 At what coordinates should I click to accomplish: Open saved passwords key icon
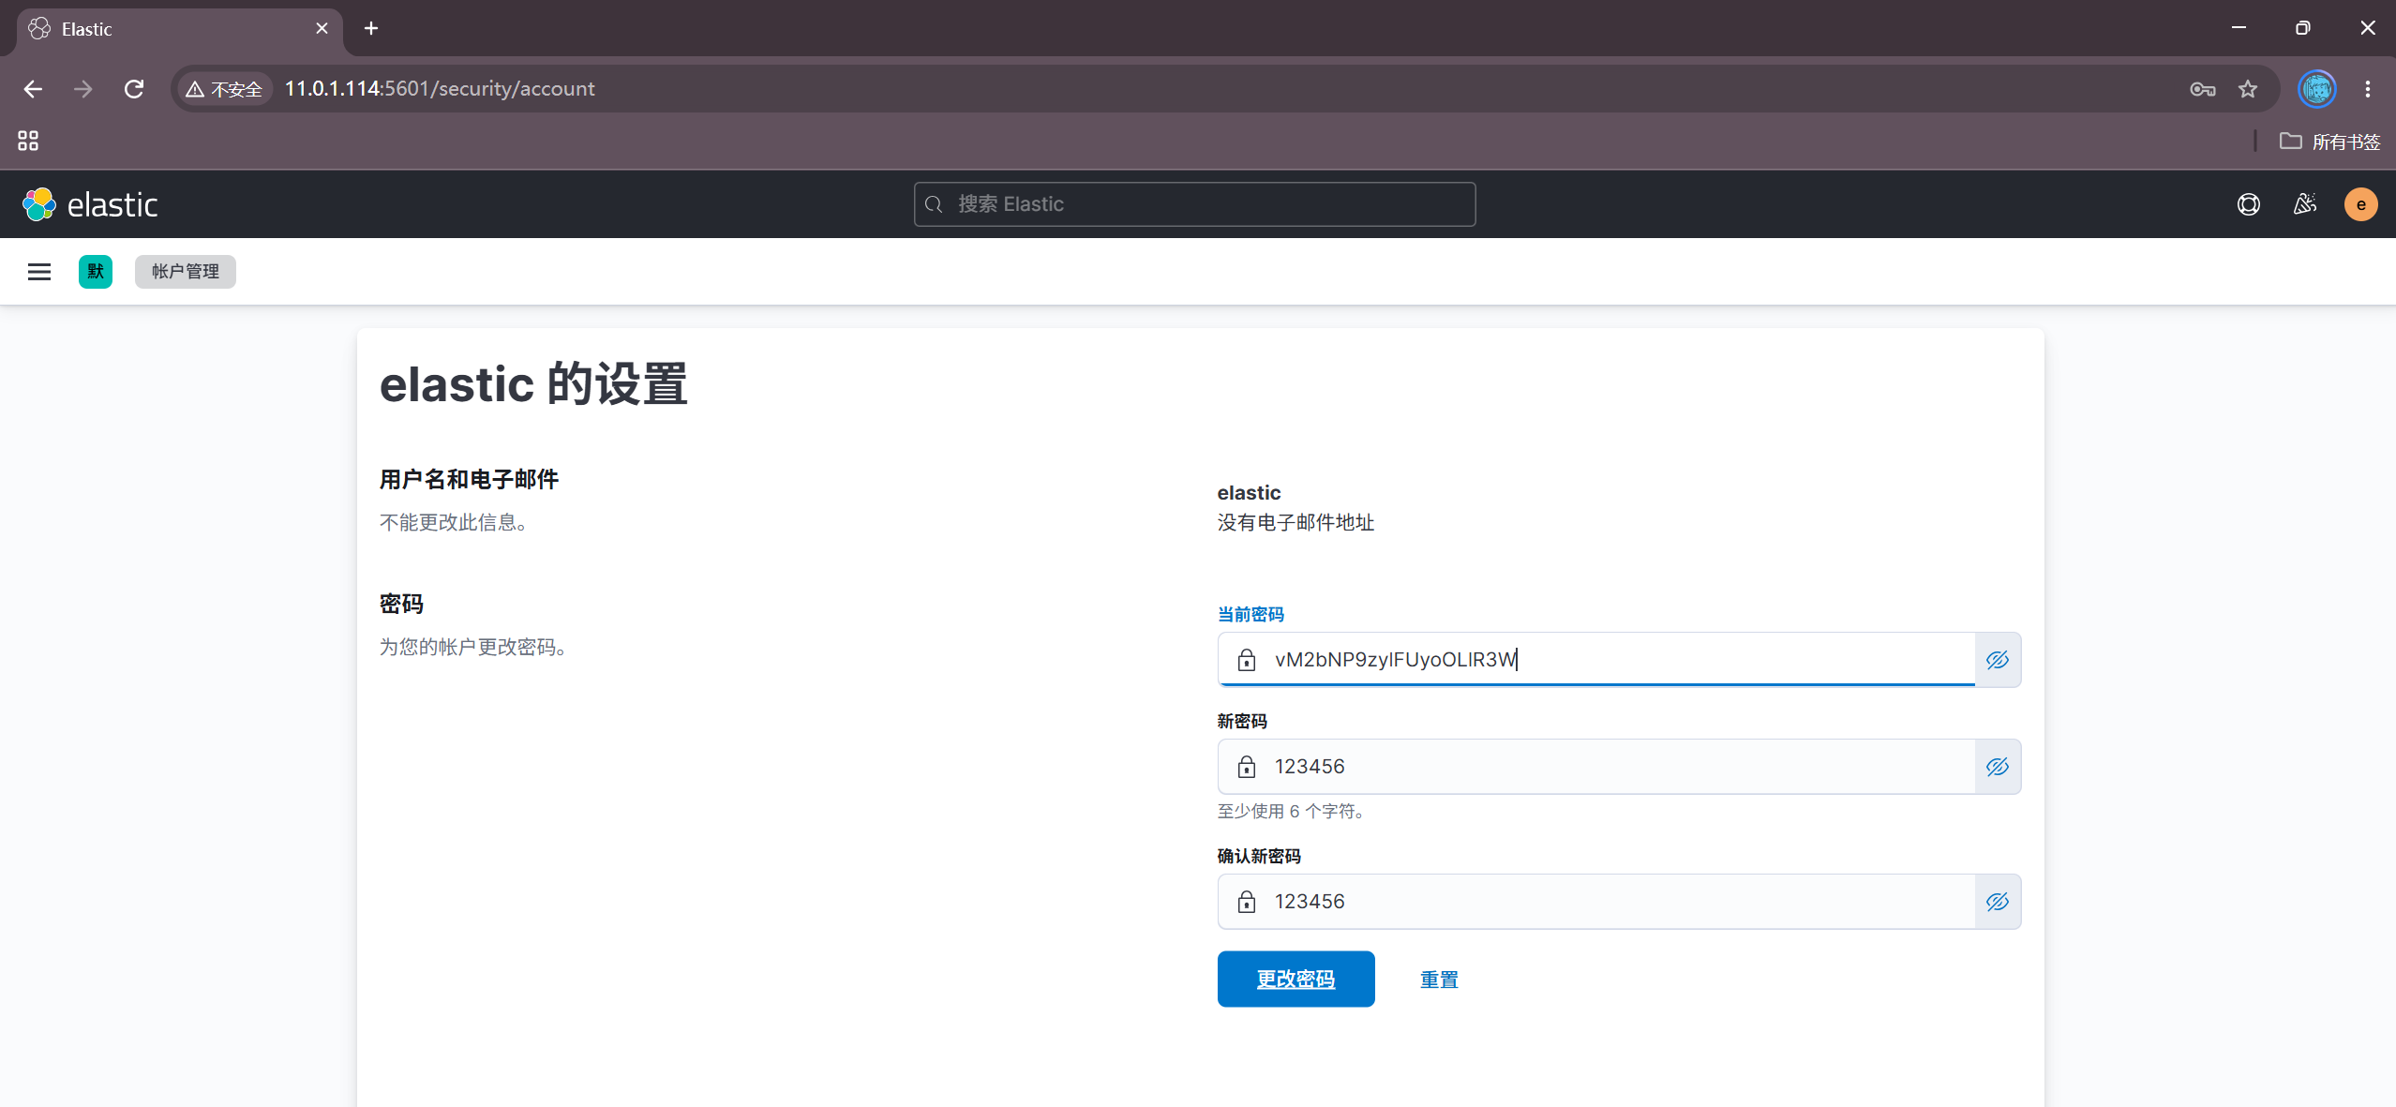(x=2202, y=89)
